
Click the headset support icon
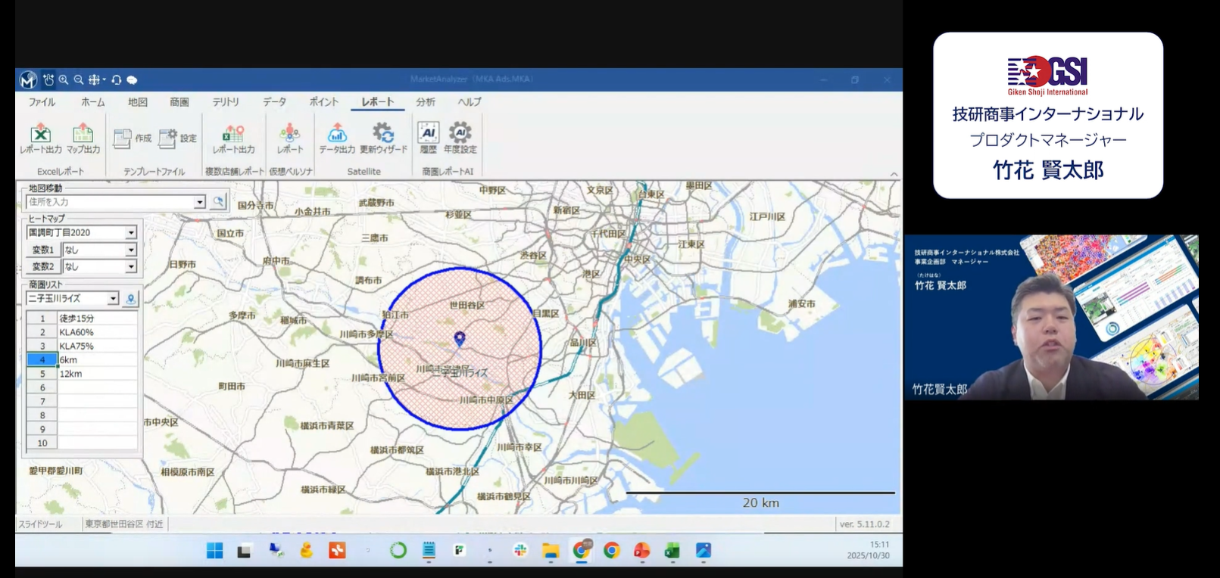click(x=116, y=79)
